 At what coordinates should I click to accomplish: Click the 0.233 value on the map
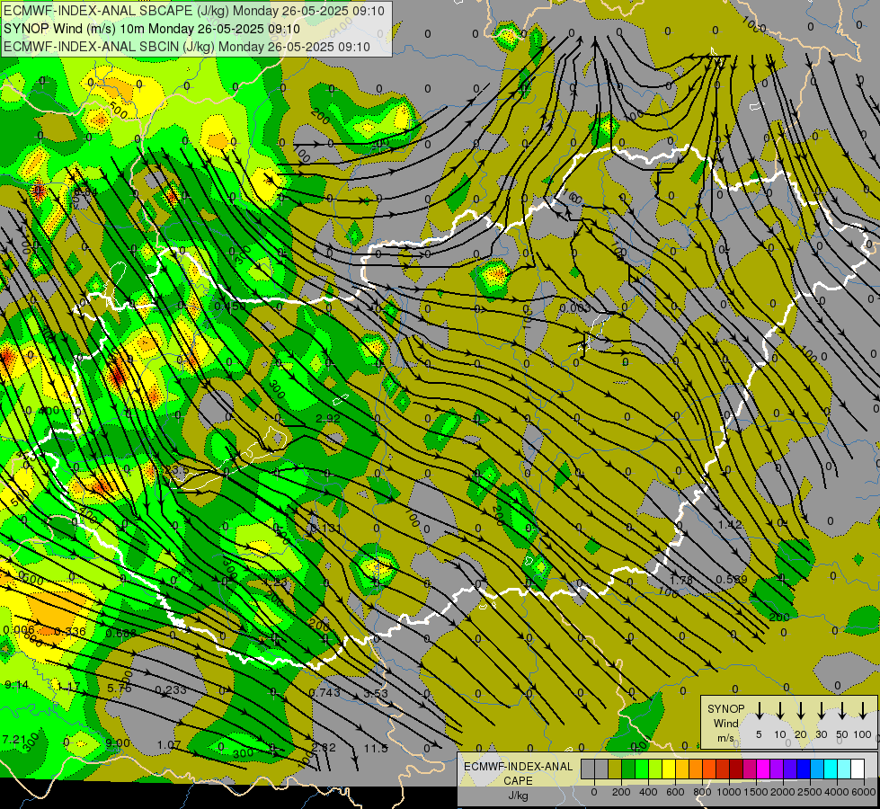click(x=171, y=690)
